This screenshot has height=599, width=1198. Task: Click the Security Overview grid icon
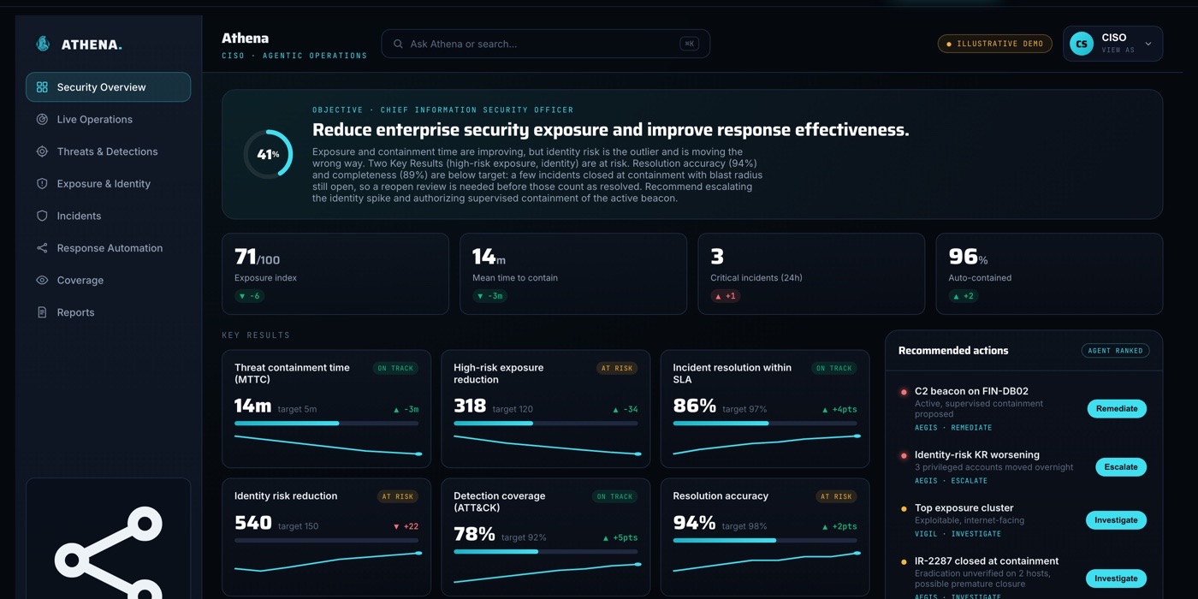coord(42,87)
